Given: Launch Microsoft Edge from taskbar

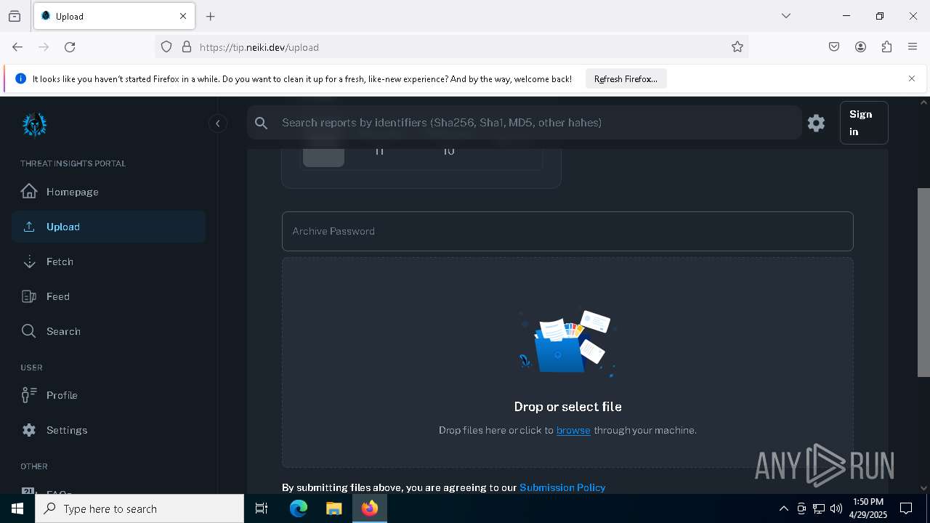Looking at the screenshot, I should [x=299, y=508].
